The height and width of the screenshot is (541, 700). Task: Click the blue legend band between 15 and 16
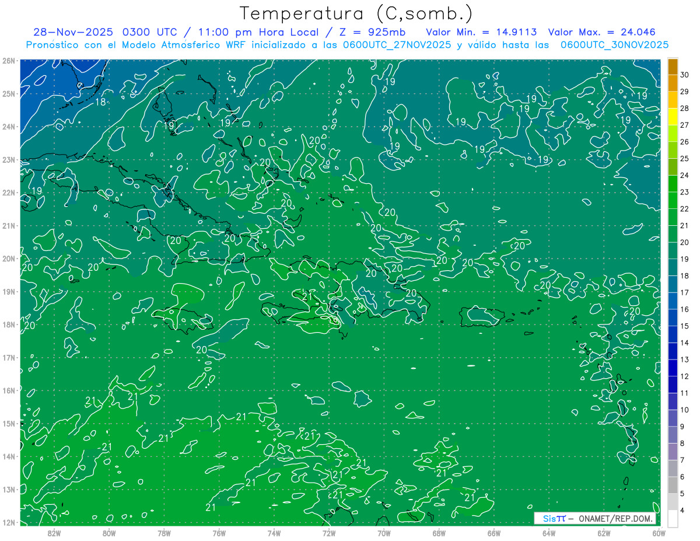coord(673,318)
